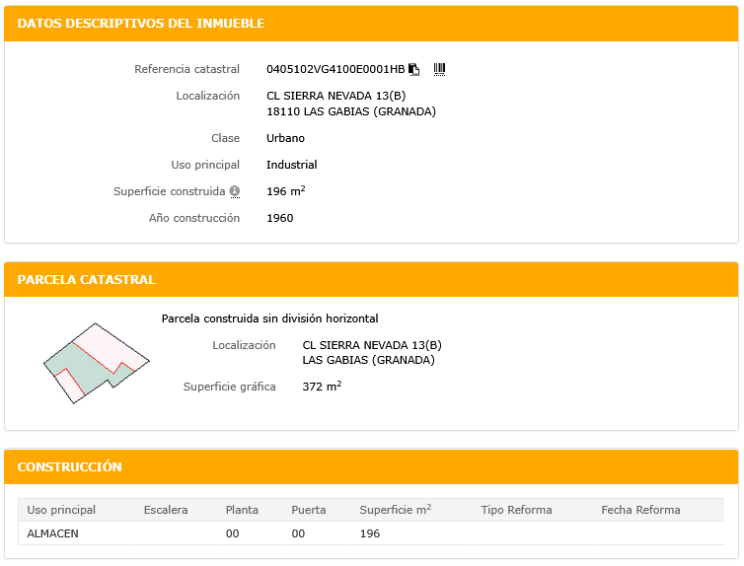The height and width of the screenshot is (566, 744).
Task: Click the info icon next to Superficie construida
Action: point(235,191)
